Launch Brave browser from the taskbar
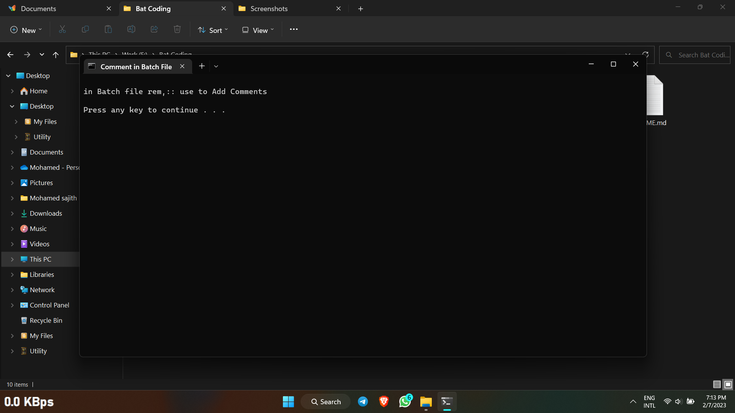 (384, 402)
